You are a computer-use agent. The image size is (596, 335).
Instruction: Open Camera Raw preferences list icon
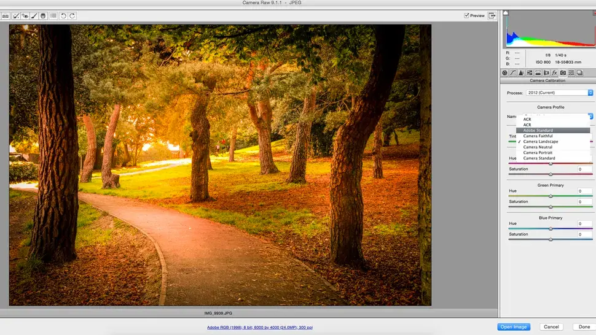click(x=53, y=16)
